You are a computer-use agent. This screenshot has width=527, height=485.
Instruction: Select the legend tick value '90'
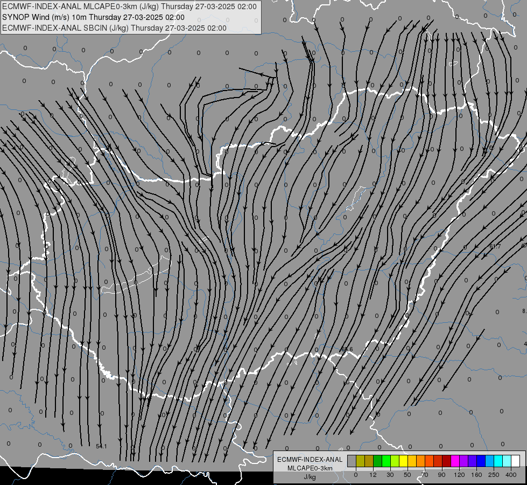click(x=441, y=475)
